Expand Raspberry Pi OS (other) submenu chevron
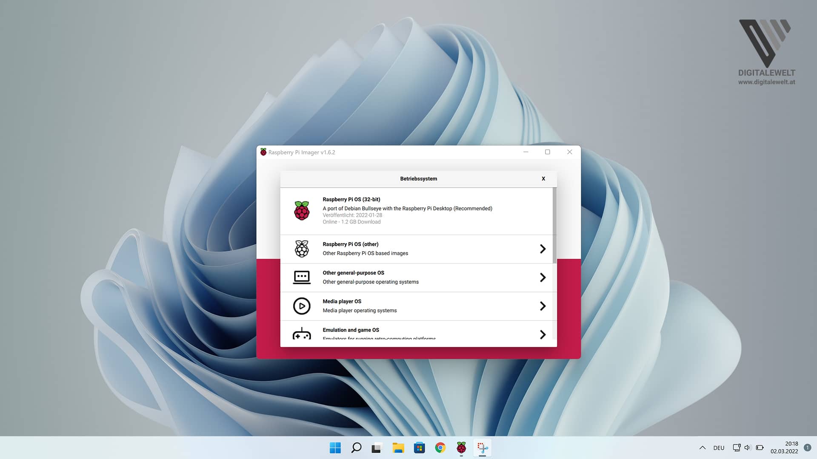This screenshot has width=817, height=459. click(x=543, y=249)
